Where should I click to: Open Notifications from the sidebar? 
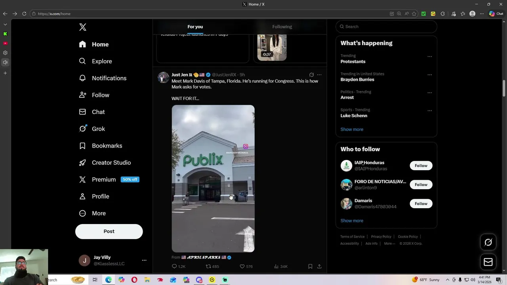point(103,78)
